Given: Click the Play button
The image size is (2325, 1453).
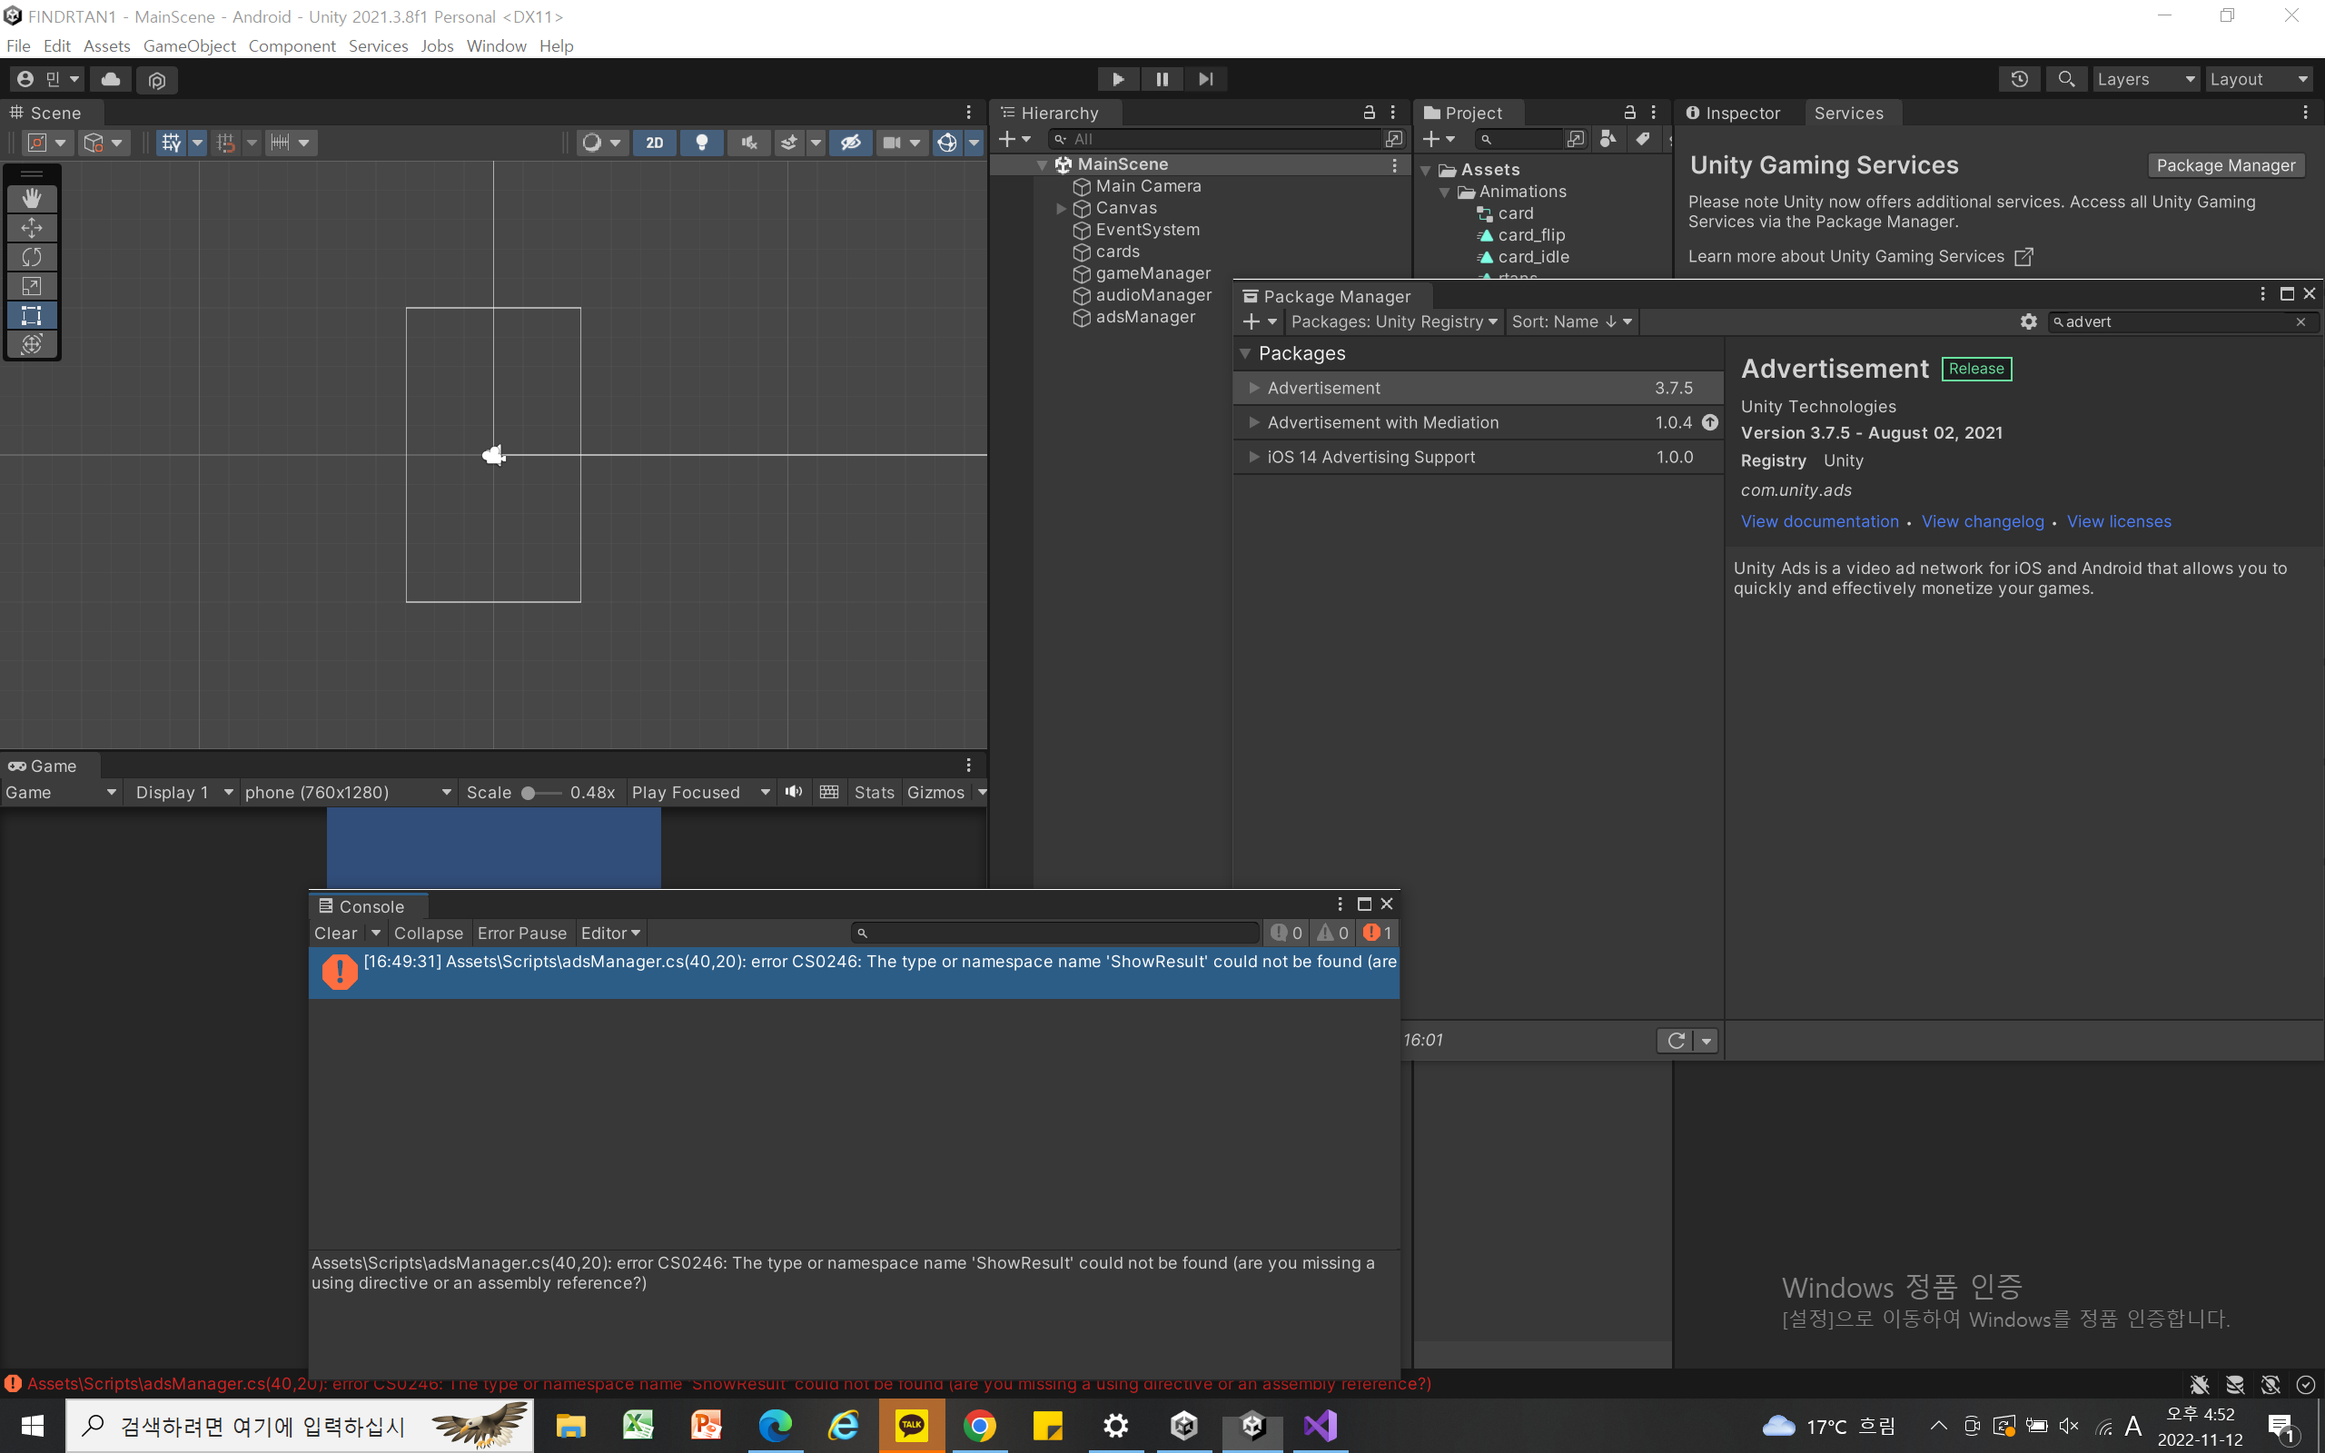Looking at the screenshot, I should [1117, 79].
